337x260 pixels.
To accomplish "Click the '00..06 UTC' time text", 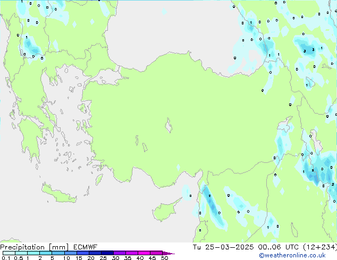I will point(278,247).
